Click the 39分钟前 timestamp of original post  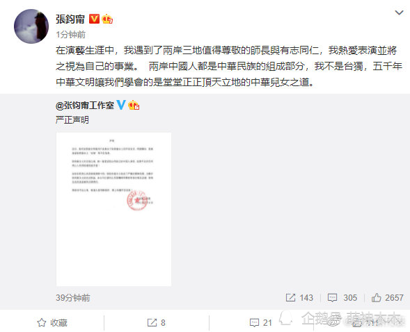point(72,297)
